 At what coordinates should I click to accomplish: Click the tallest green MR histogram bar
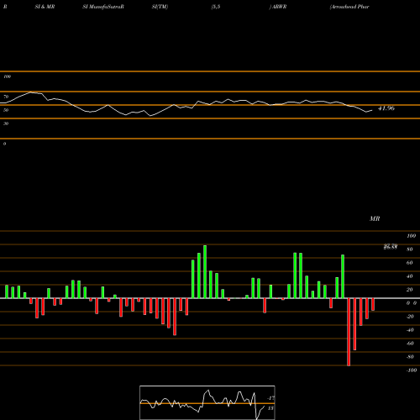coord(205,271)
